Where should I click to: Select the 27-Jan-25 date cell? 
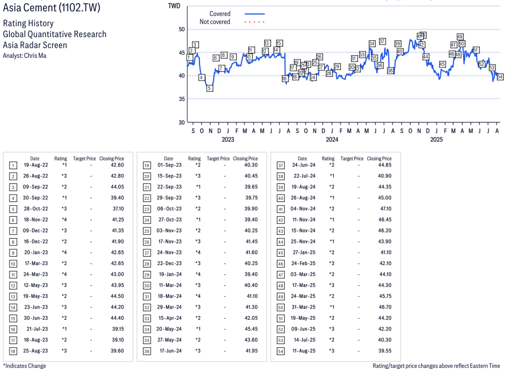pyautogui.click(x=304, y=252)
